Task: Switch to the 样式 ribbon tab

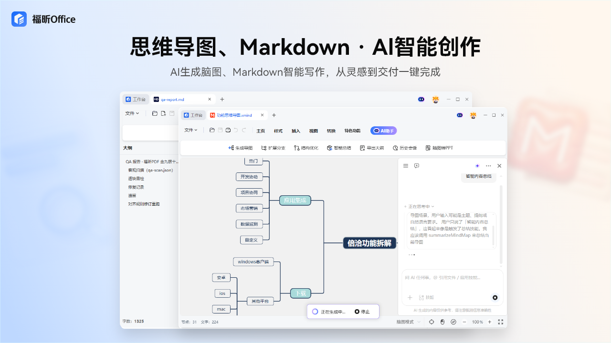Action: (278, 131)
